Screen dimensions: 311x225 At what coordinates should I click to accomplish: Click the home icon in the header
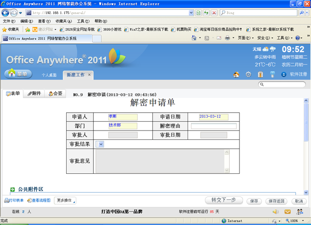236,75
